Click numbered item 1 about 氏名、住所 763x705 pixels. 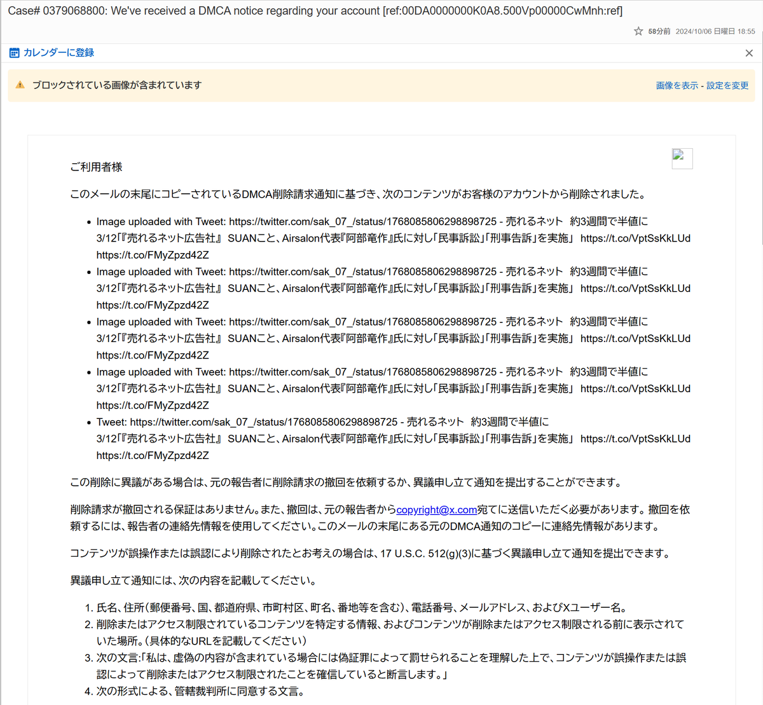tap(362, 608)
